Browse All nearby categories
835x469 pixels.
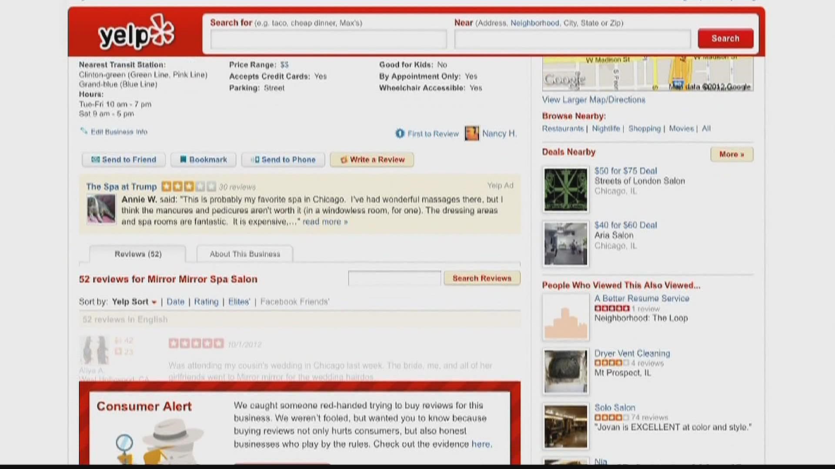coord(706,129)
